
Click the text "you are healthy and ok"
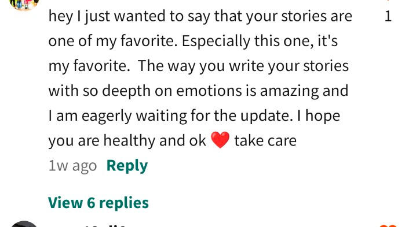click(127, 141)
